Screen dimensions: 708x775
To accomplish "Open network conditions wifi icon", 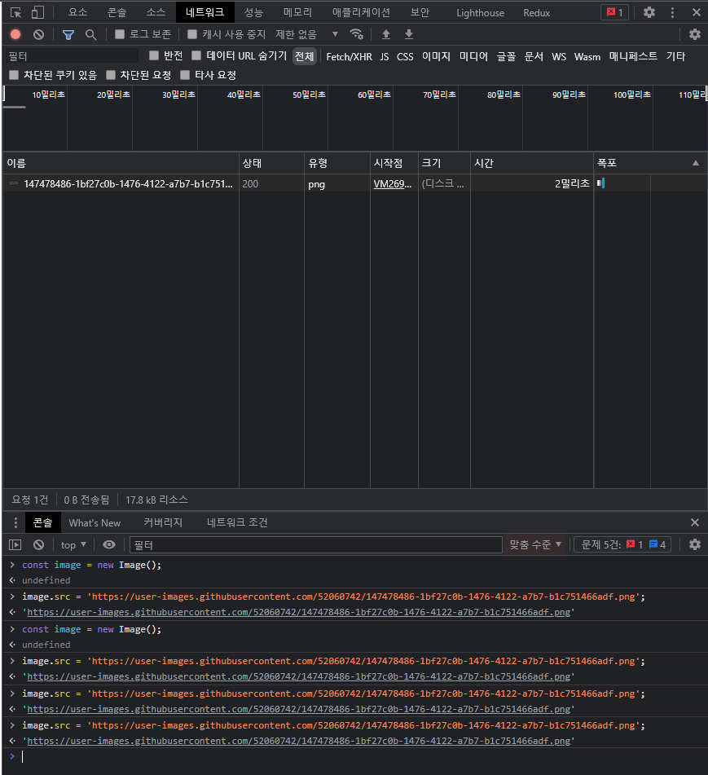I will click(x=356, y=34).
